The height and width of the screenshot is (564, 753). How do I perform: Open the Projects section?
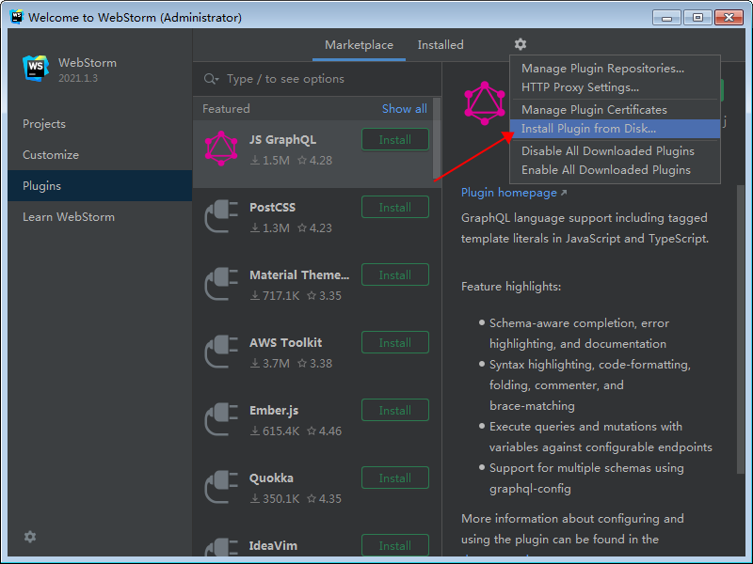tap(100, 124)
